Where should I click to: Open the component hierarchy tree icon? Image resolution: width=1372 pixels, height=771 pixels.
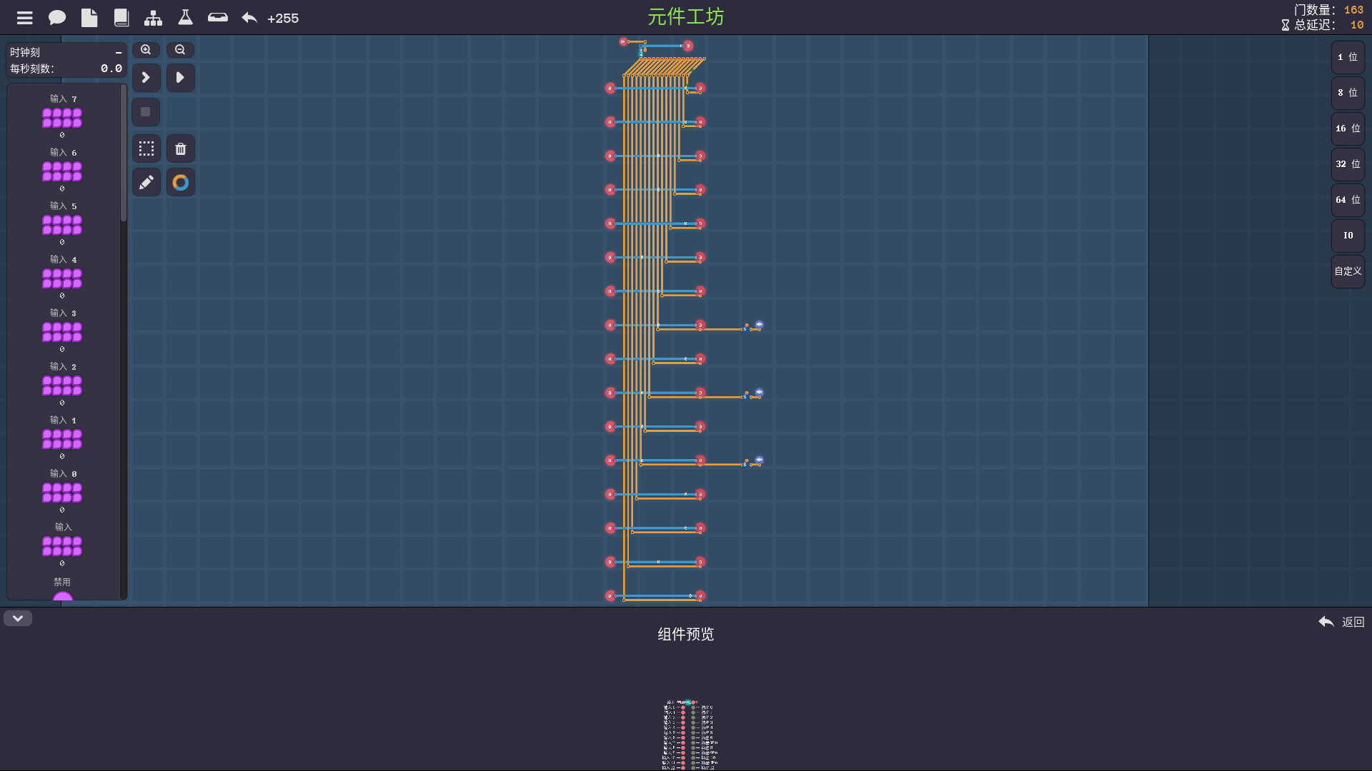point(153,18)
